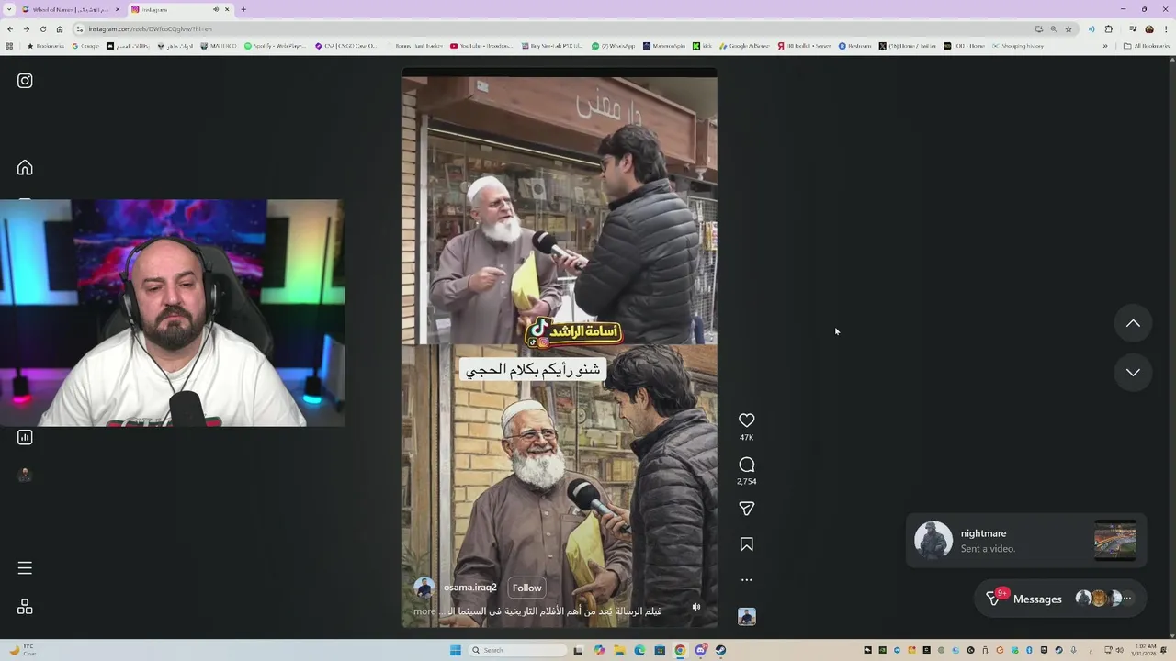
Task: Follow osama.iraq2
Action: coord(526,588)
